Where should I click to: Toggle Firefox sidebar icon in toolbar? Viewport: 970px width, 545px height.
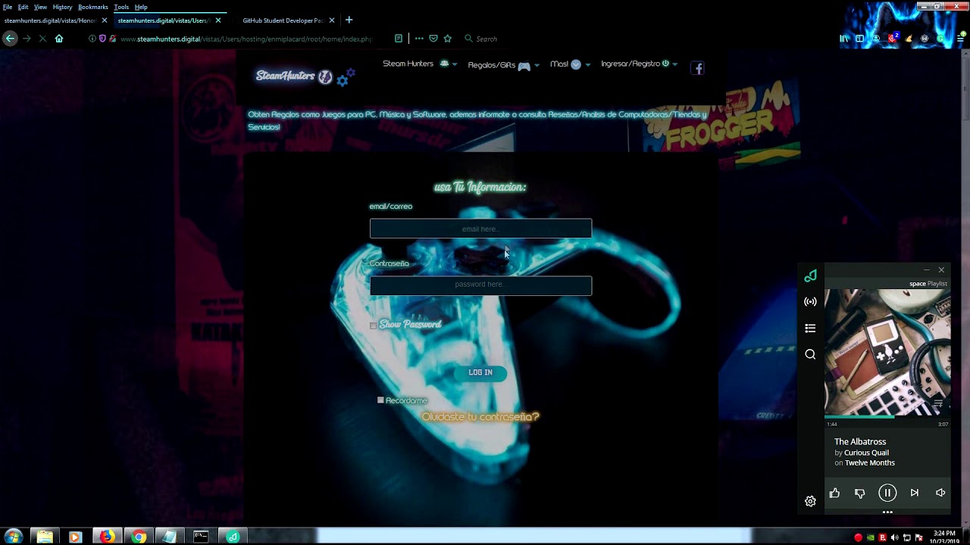(x=859, y=39)
